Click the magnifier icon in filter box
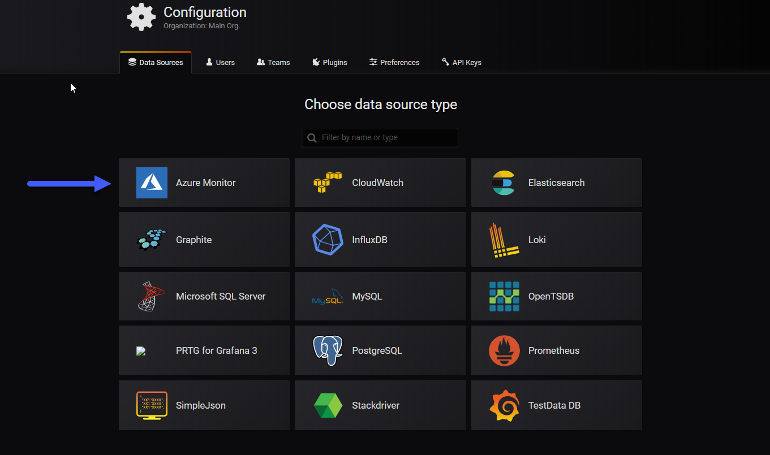The height and width of the screenshot is (455, 770). pyautogui.click(x=312, y=138)
